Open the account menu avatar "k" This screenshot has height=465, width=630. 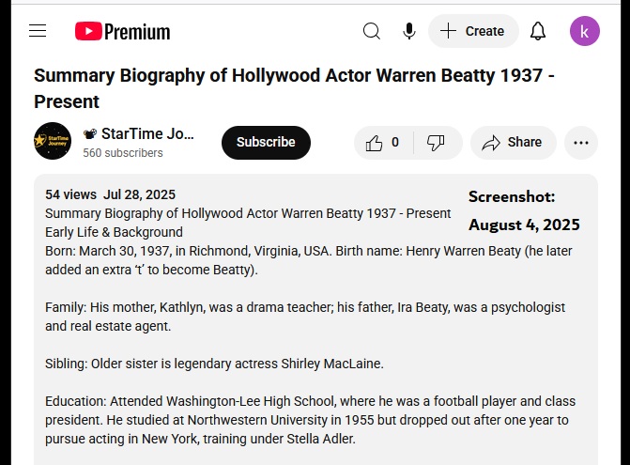(x=585, y=31)
